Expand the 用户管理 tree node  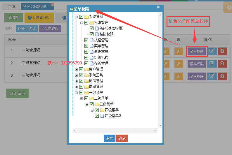pyautogui.click(x=76, y=69)
